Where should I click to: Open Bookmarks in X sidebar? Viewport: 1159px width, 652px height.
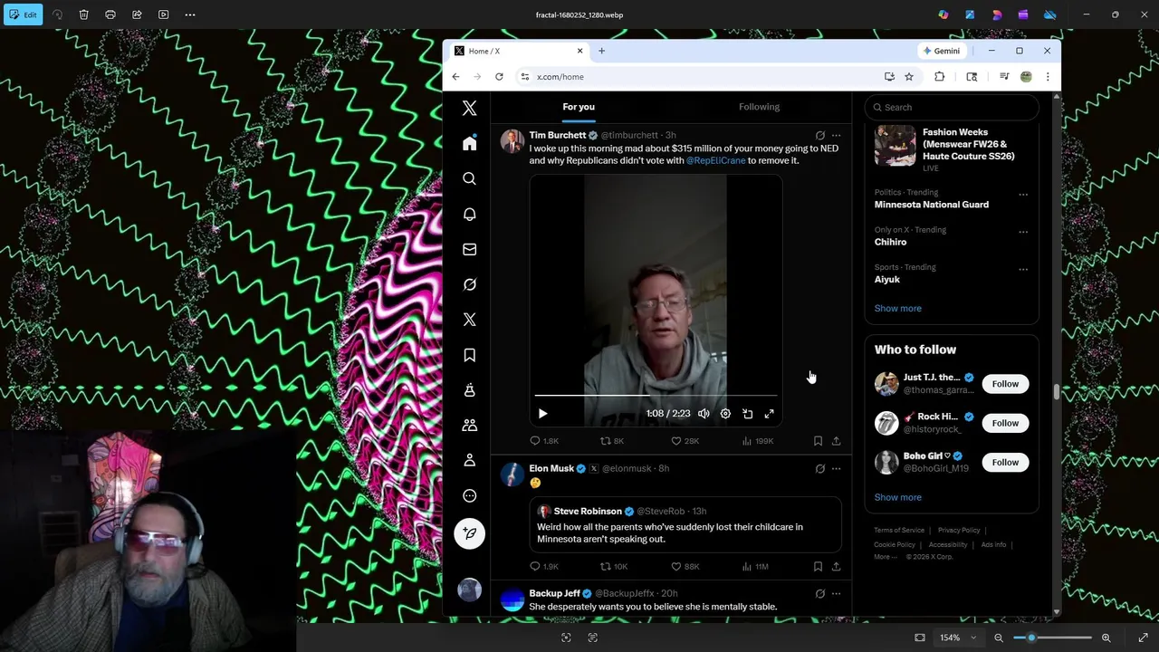click(469, 355)
